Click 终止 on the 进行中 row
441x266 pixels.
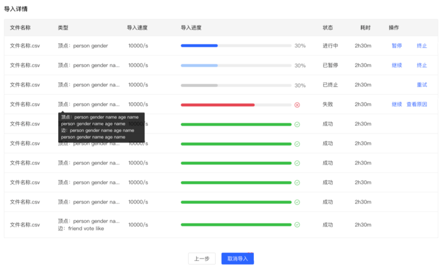point(422,46)
